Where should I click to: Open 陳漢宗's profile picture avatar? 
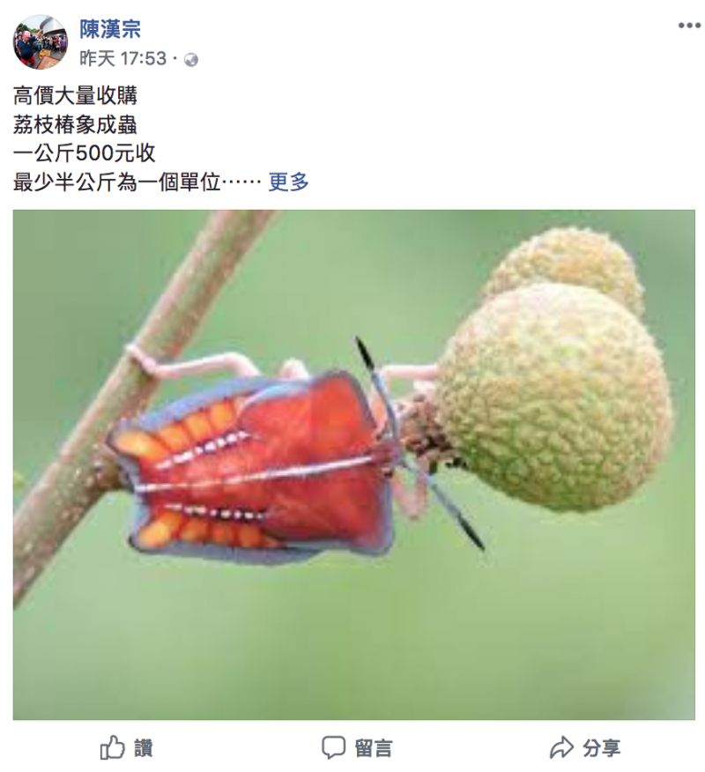click(x=40, y=41)
